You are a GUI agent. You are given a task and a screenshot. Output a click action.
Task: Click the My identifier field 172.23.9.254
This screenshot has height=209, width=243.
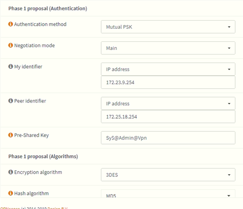click(168, 82)
